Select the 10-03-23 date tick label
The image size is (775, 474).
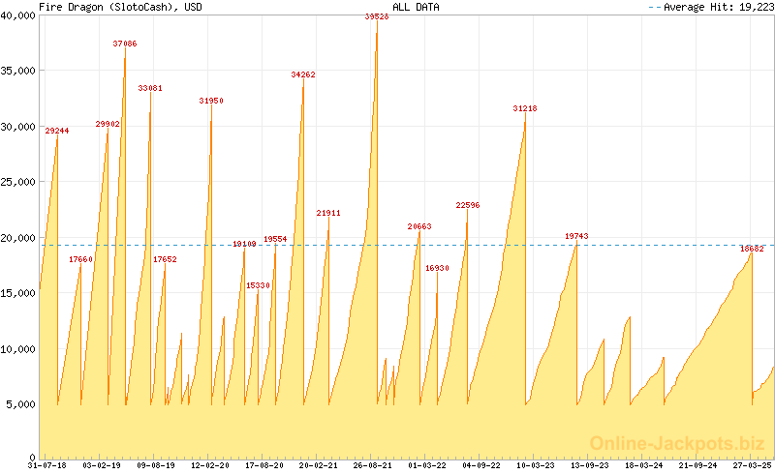click(x=536, y=465)
